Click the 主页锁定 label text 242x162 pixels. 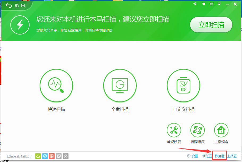click(x=221, y=142)
